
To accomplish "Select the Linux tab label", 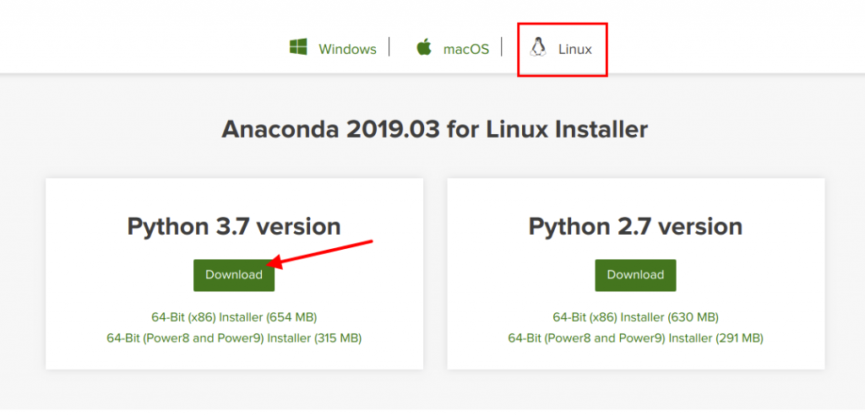I will 574,49.
